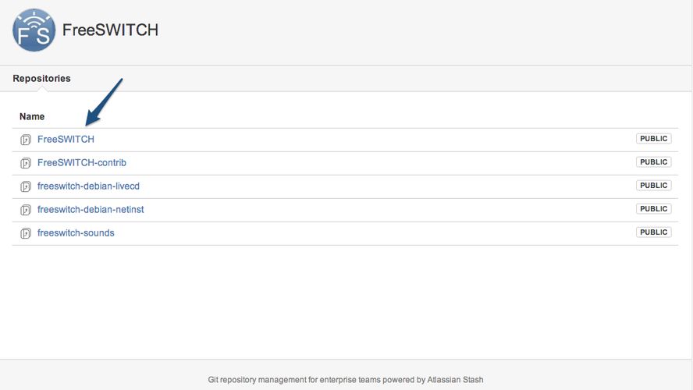Open the FreeSWITCH-contrib repository
The image size is (693, 390).
(x=81, y=162)
